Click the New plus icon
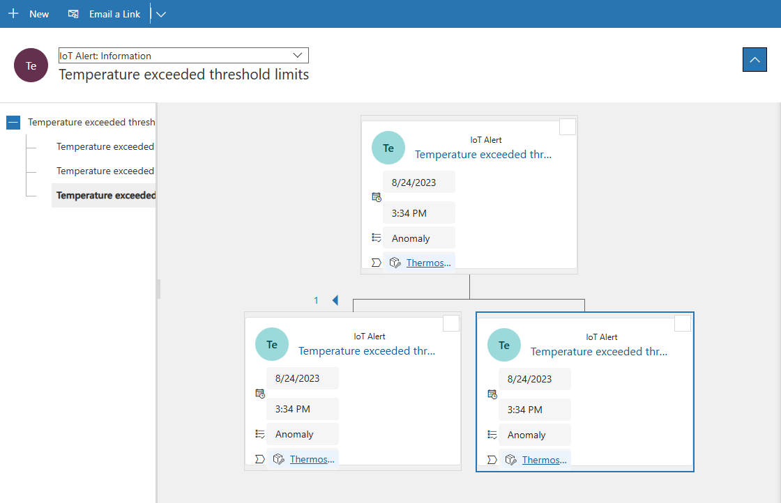The width and height of the screenshot is (781, 503). tap(13, 14)
